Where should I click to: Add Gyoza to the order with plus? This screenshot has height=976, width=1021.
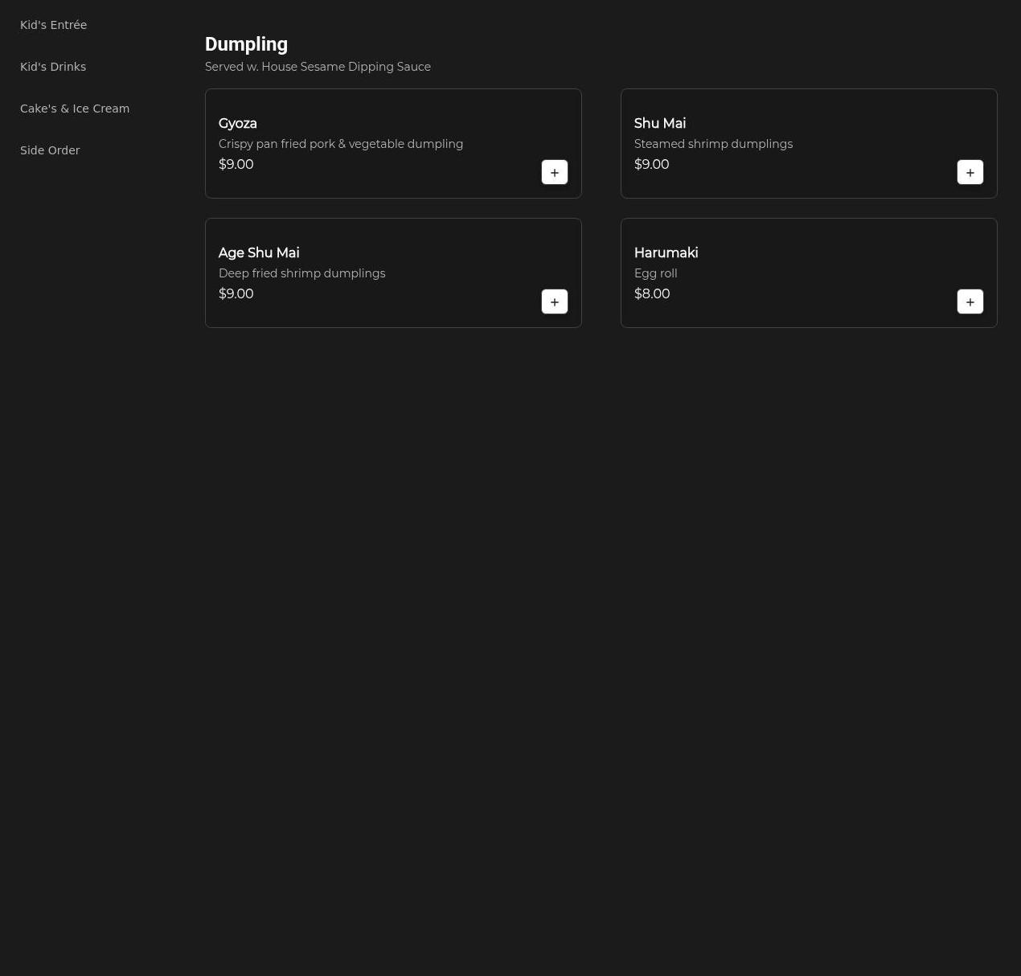pos(554,172)
